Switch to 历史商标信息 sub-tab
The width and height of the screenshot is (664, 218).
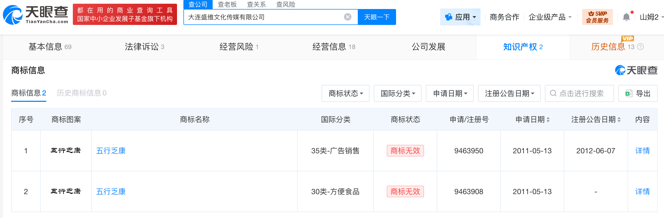(x=81, y=93)
